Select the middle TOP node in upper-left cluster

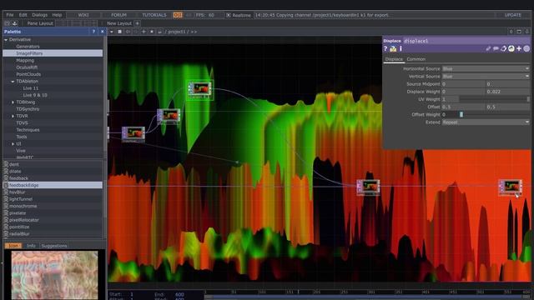169,116
